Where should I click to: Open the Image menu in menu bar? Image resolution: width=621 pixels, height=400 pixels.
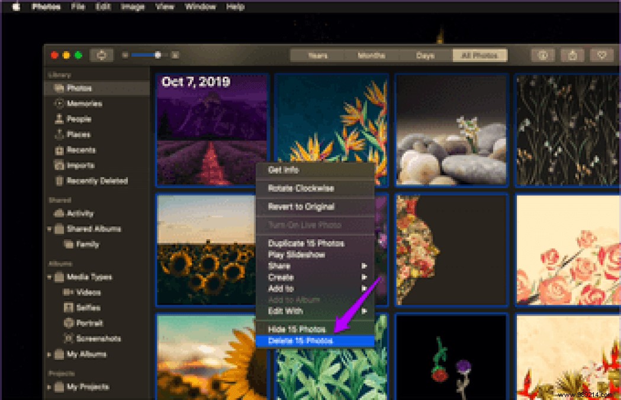tap(133, 6)
